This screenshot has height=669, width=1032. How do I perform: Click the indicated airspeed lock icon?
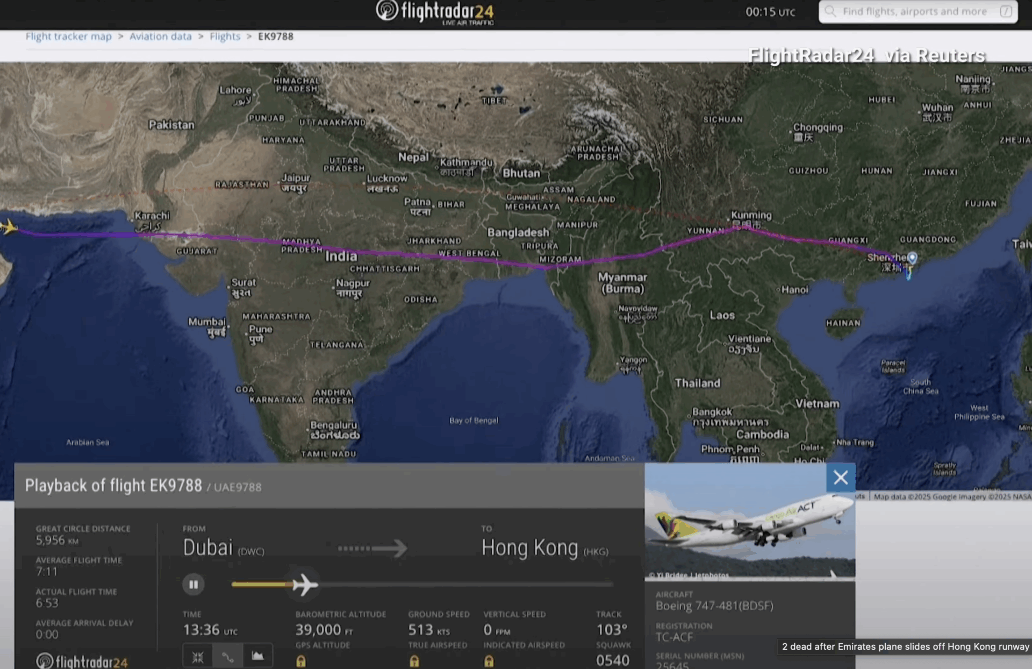pos(489,661)
